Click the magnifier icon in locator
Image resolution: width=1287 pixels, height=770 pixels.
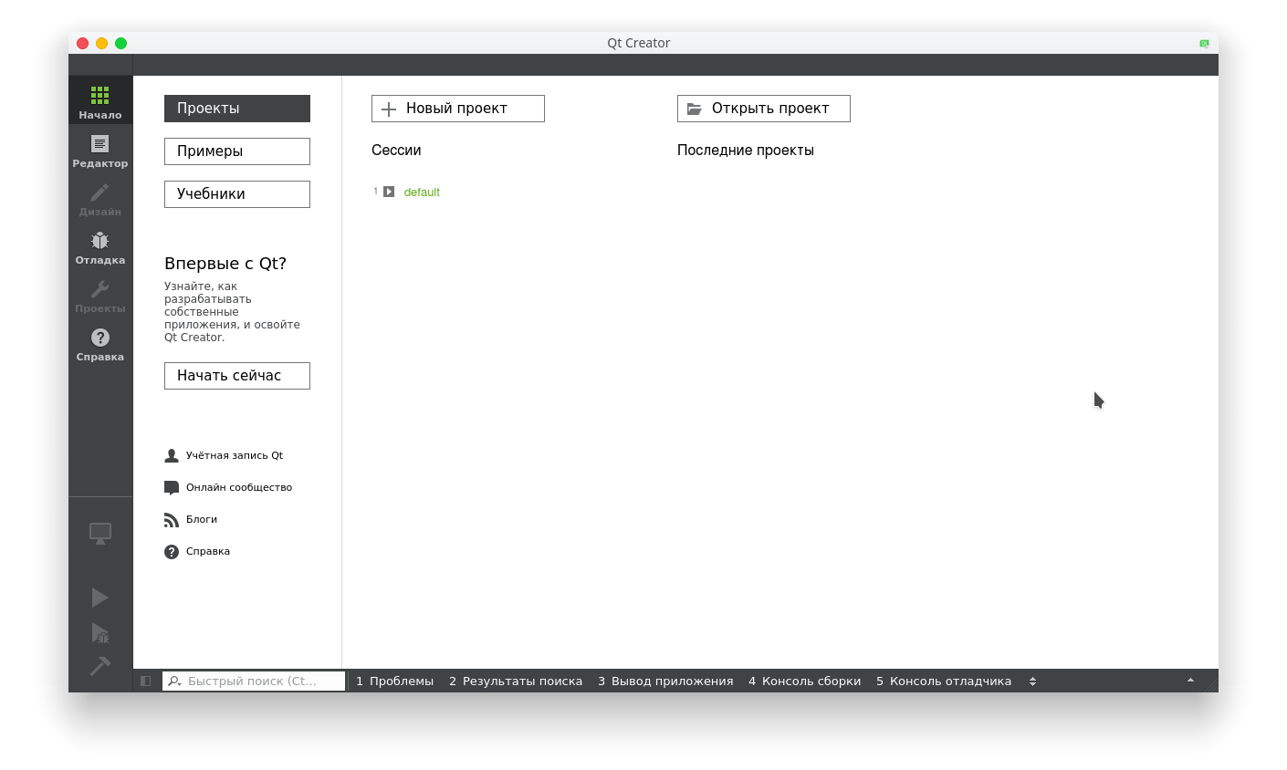coord(174,682)
